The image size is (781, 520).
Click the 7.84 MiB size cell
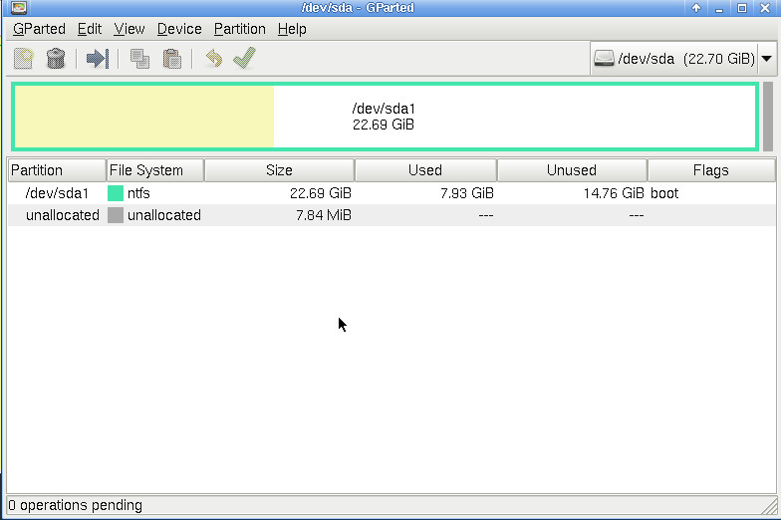(x=324, y=215)
